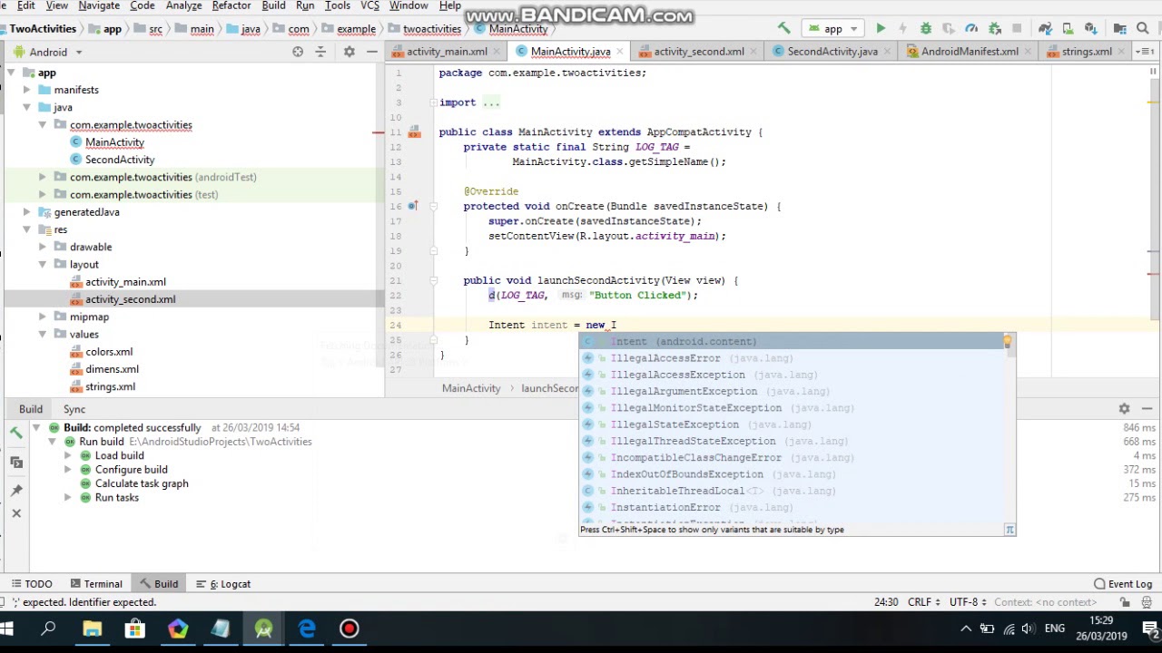This screenshot has height=653, width=1162.
Task: Open Build panel settings gear
Action: click(x=1124, y=409)
